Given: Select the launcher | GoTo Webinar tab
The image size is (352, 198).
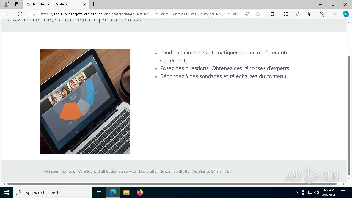Looking at the screenshot, I should pos(56,4).
